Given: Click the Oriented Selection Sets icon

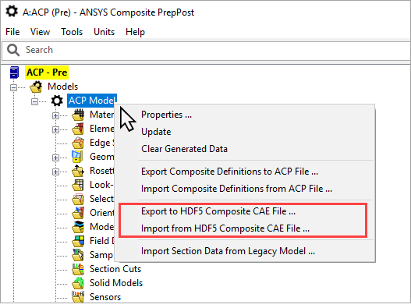Looking at the screenshot, I should pos(78,213).
